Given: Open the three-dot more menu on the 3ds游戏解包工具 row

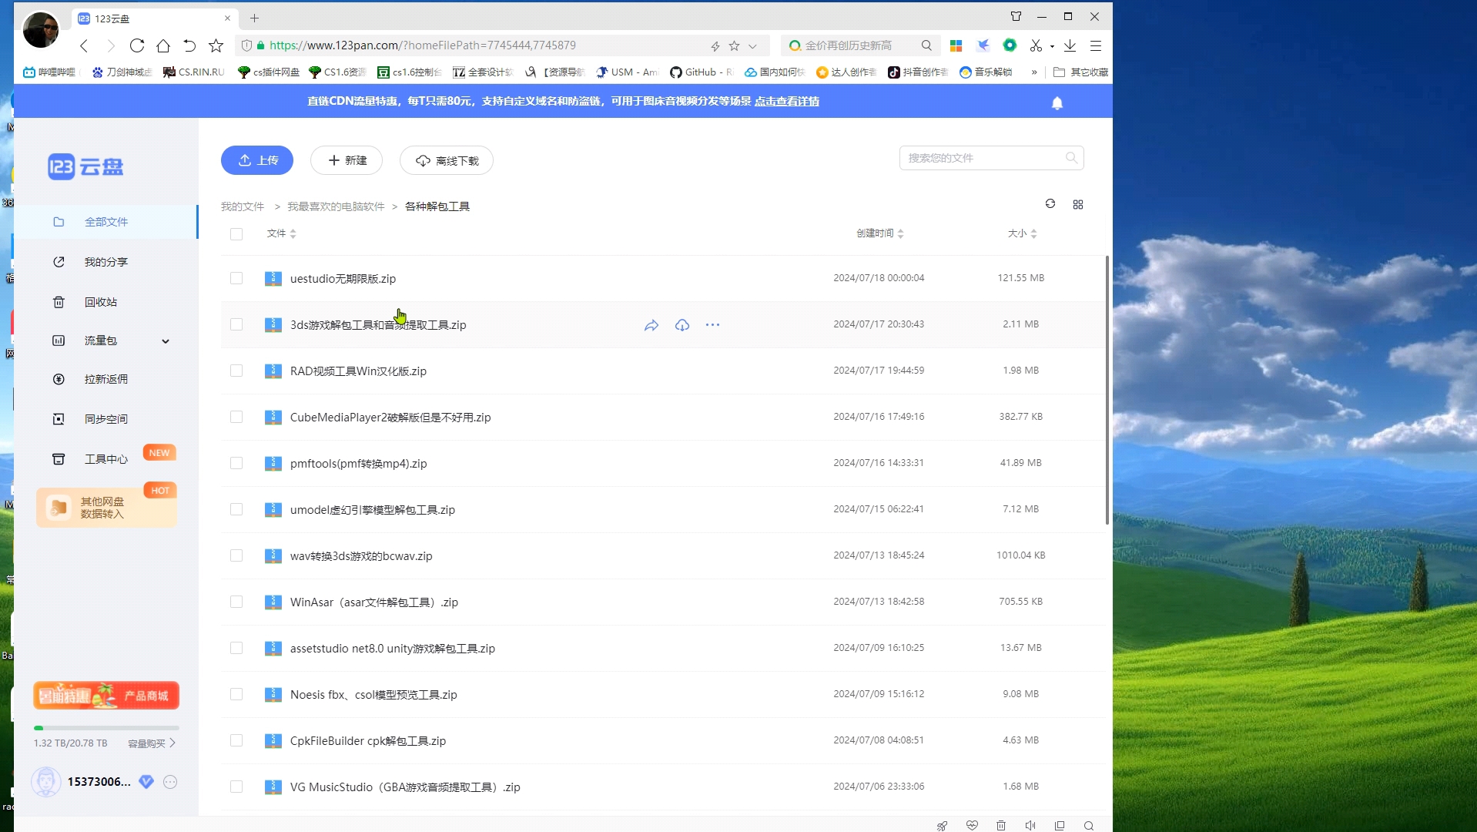Looking at the screenshot, I should [x=713, y=325].
